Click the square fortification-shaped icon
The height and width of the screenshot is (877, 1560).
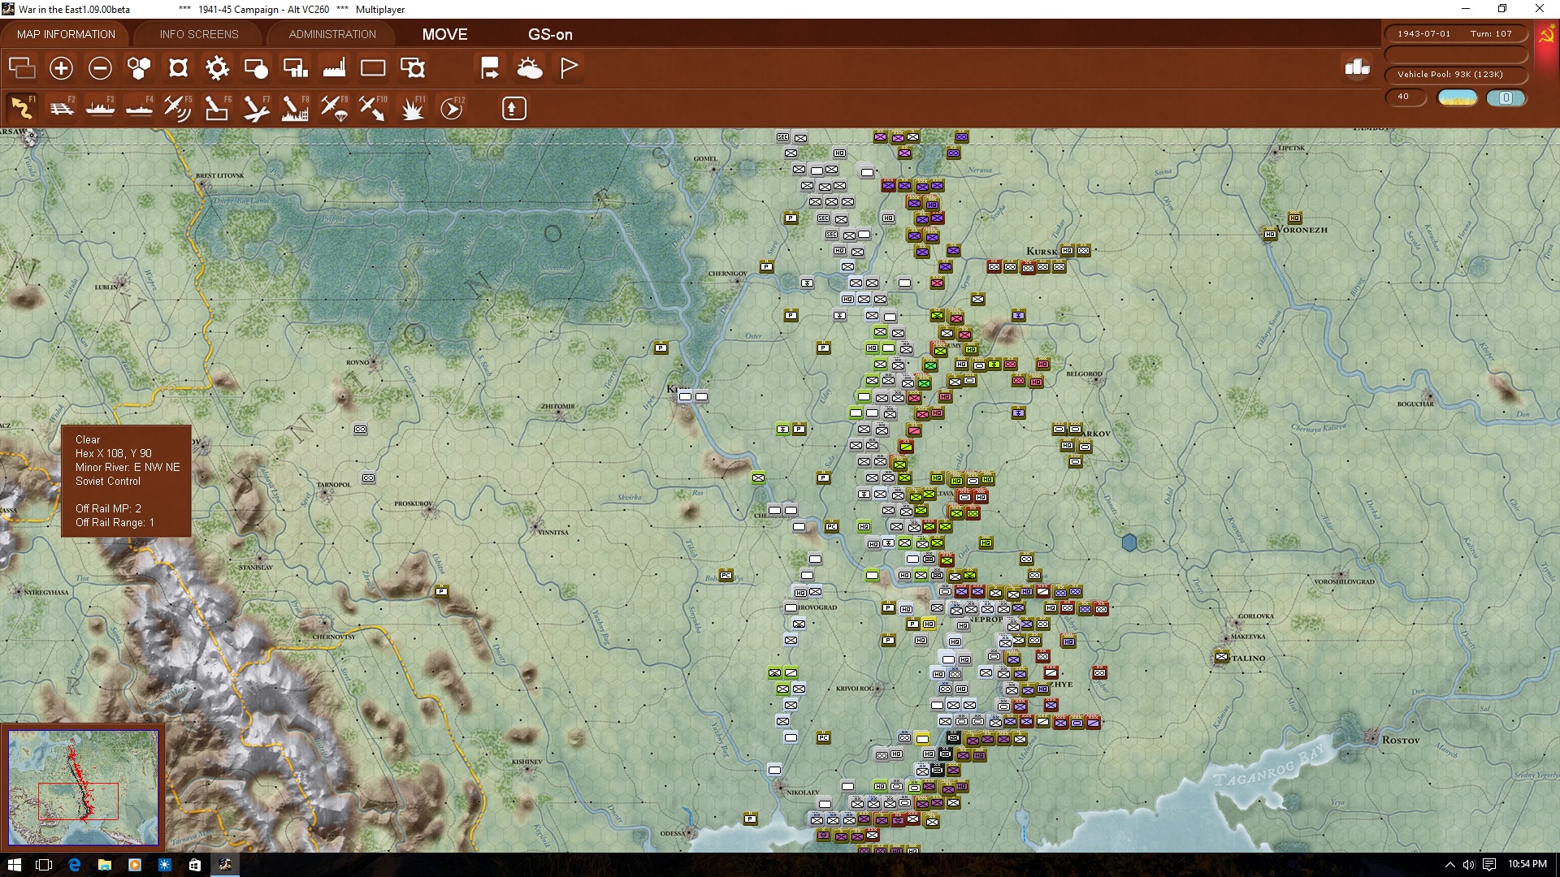click(x=178, y=68)
